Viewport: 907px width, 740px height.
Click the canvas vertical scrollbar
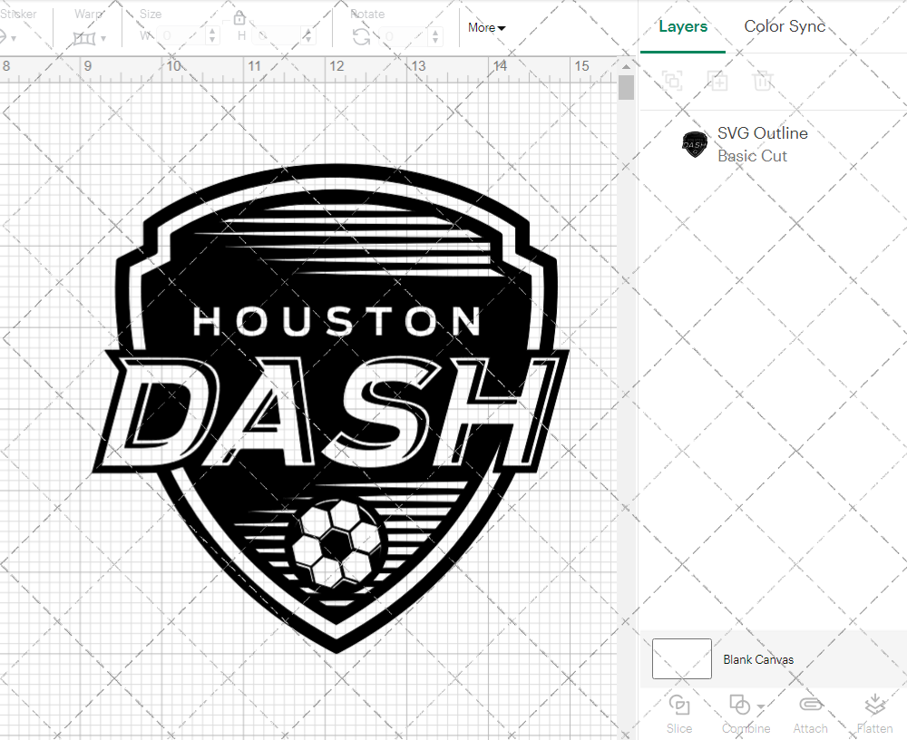[626, 86]
